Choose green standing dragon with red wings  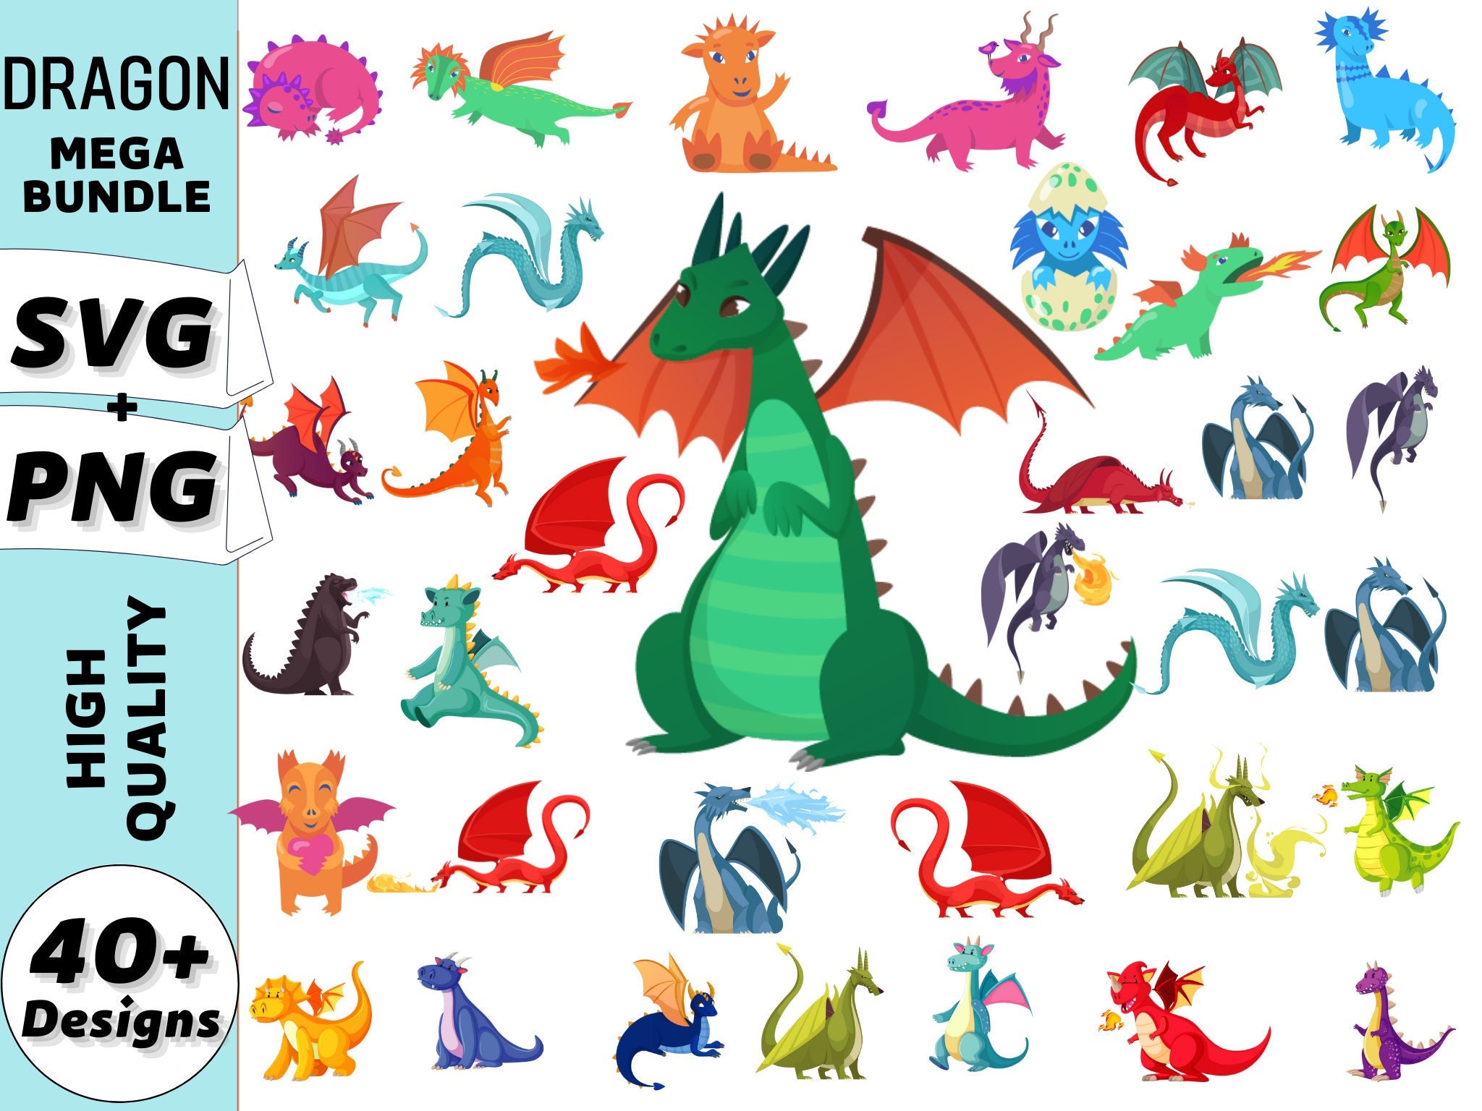[1384, 269]
